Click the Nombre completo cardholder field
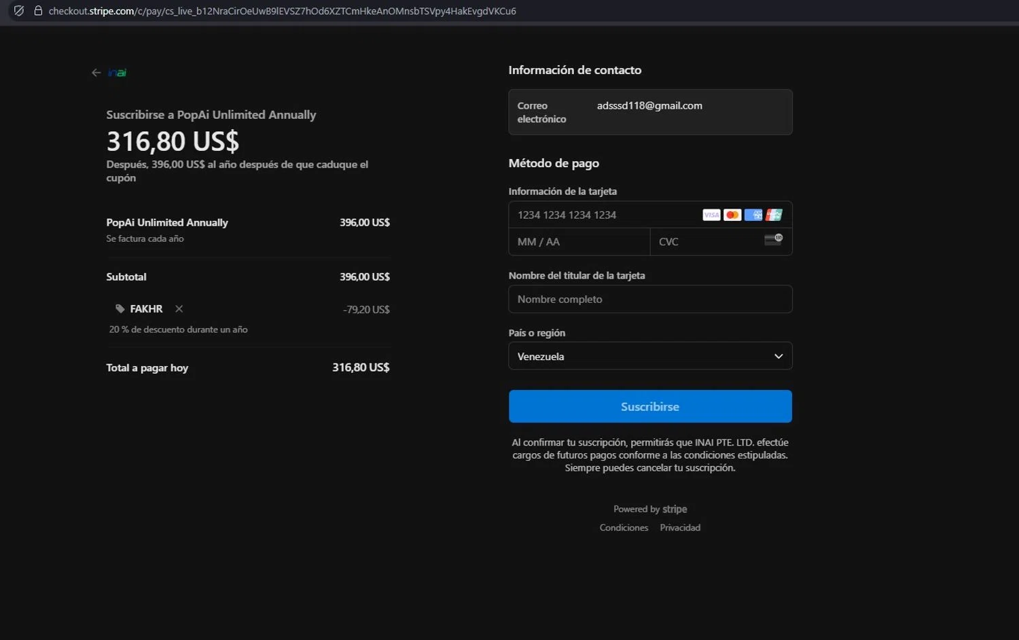Viewport: 1019px width, 640px height. pyautogui.click(x=650, y=299)
